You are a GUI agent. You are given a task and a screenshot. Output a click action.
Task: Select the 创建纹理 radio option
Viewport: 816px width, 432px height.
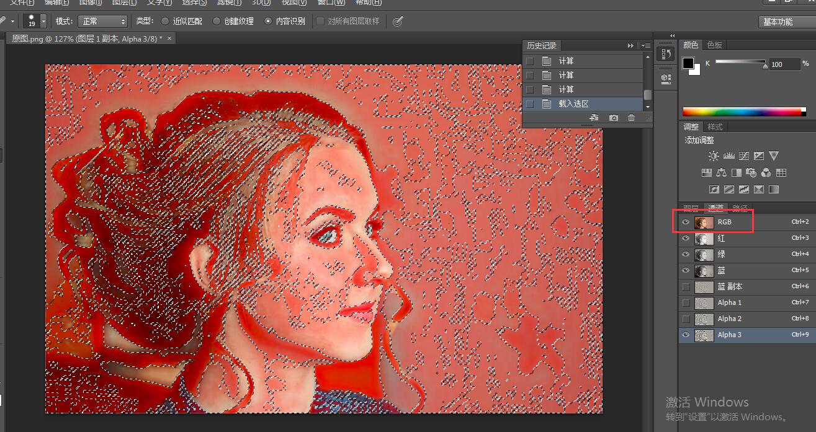(x=217, y=21)
